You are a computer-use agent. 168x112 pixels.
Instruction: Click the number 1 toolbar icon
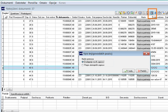[144, 13]
